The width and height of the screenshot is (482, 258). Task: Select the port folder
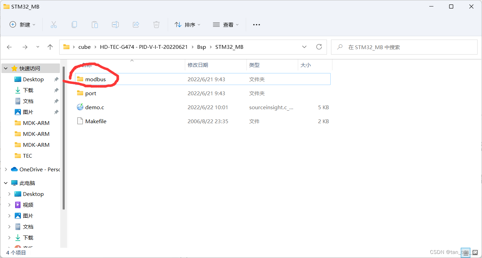coord(203,93)
